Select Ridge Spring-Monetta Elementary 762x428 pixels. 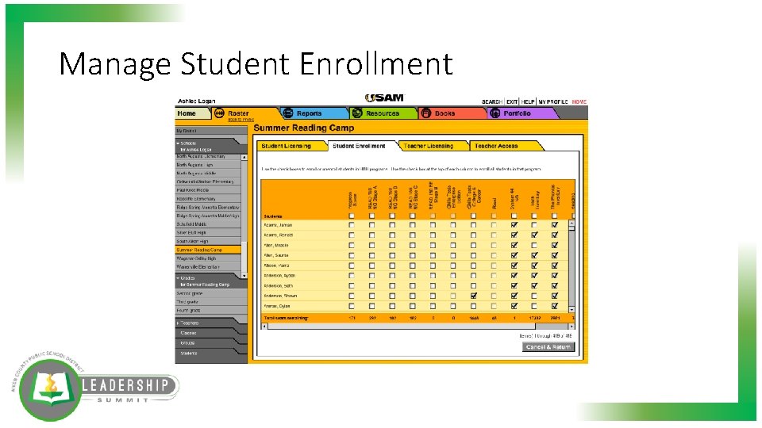point(208,207)
